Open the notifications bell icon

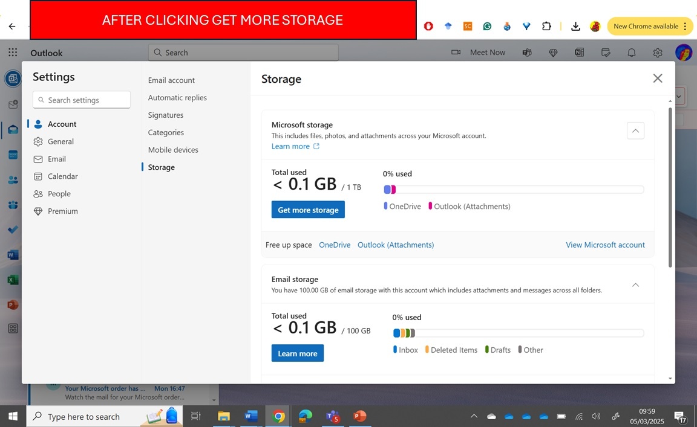tap(631, 53)
